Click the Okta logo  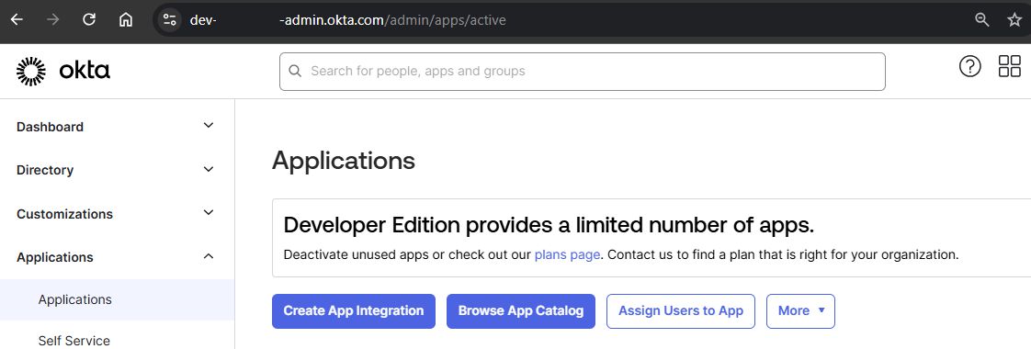pyautogui.click(x=63, y=71)
